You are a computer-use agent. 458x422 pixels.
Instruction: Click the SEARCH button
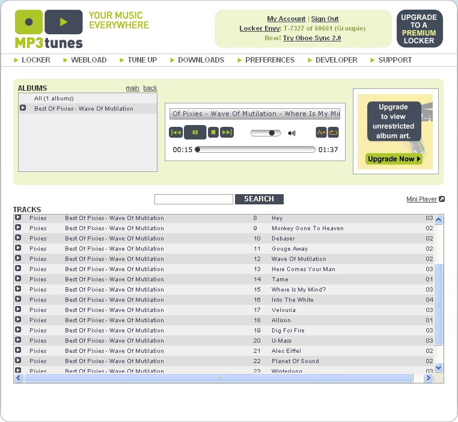[x=259, y=199]
